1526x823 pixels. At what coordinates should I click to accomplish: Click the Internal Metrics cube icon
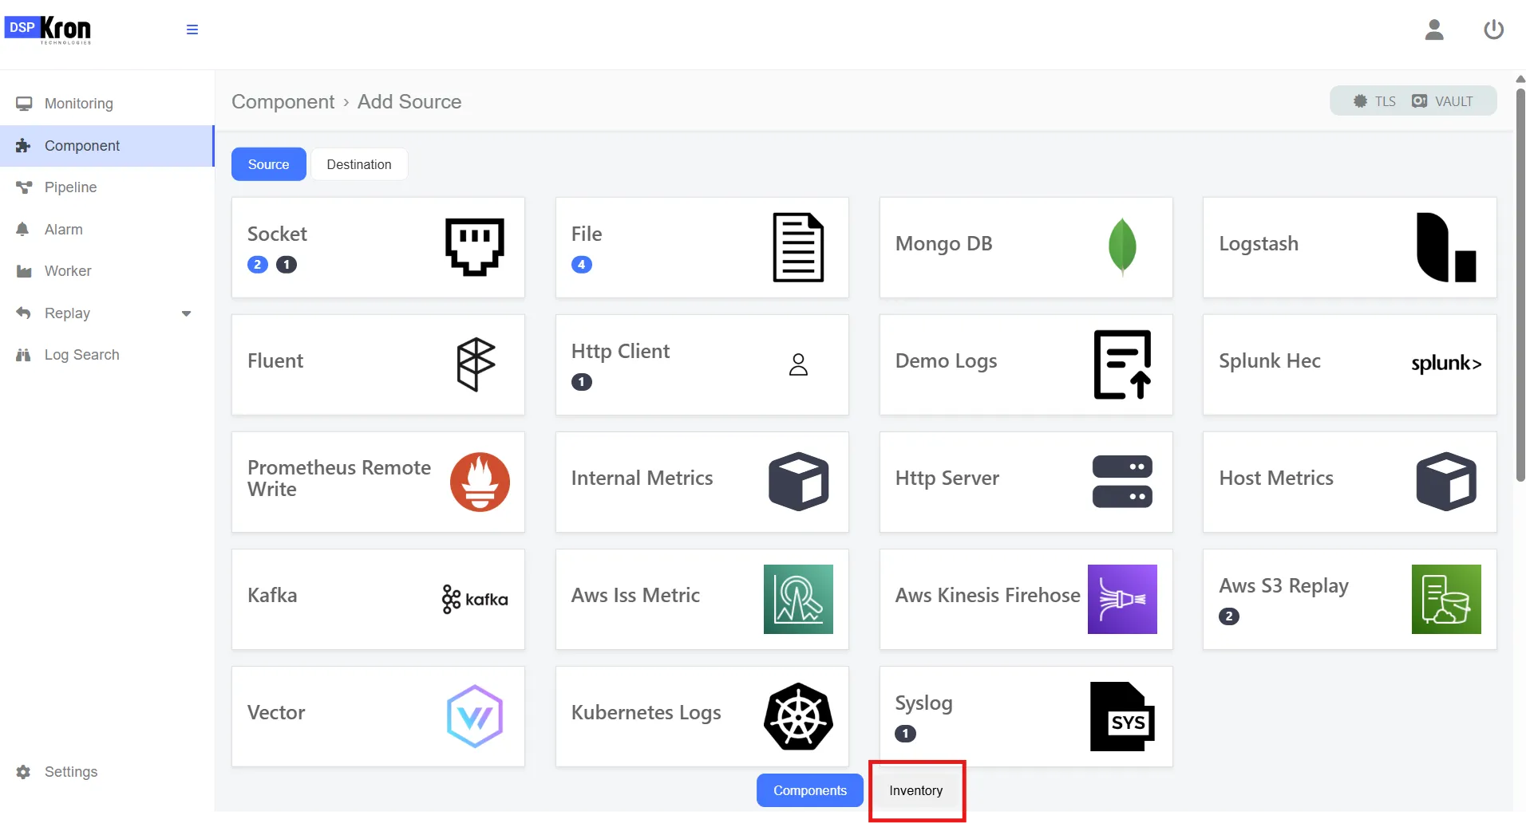click(x=798, y=482)
